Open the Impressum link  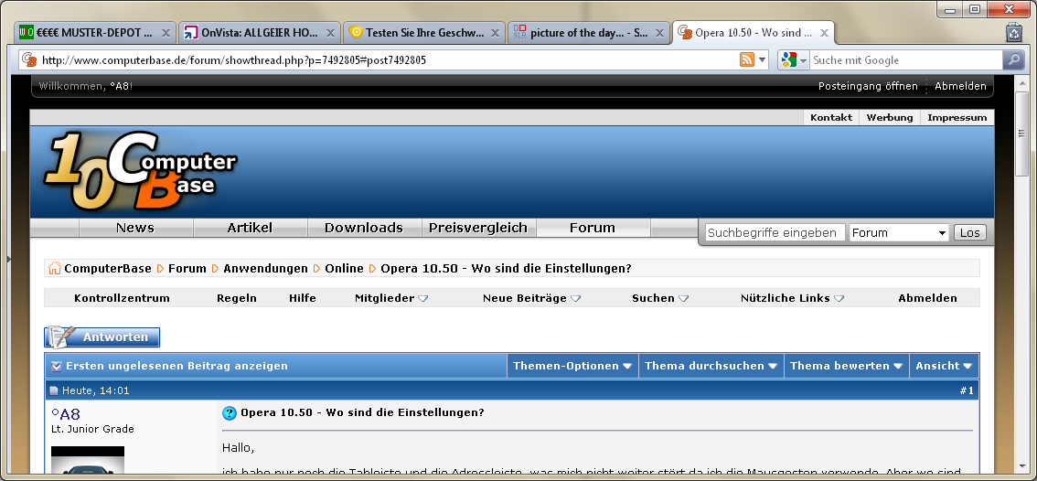point(957,118)
